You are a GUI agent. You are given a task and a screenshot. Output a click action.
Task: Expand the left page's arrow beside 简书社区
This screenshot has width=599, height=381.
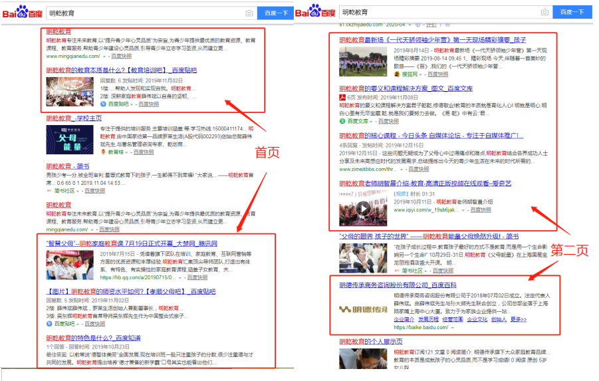coord(78,191)
